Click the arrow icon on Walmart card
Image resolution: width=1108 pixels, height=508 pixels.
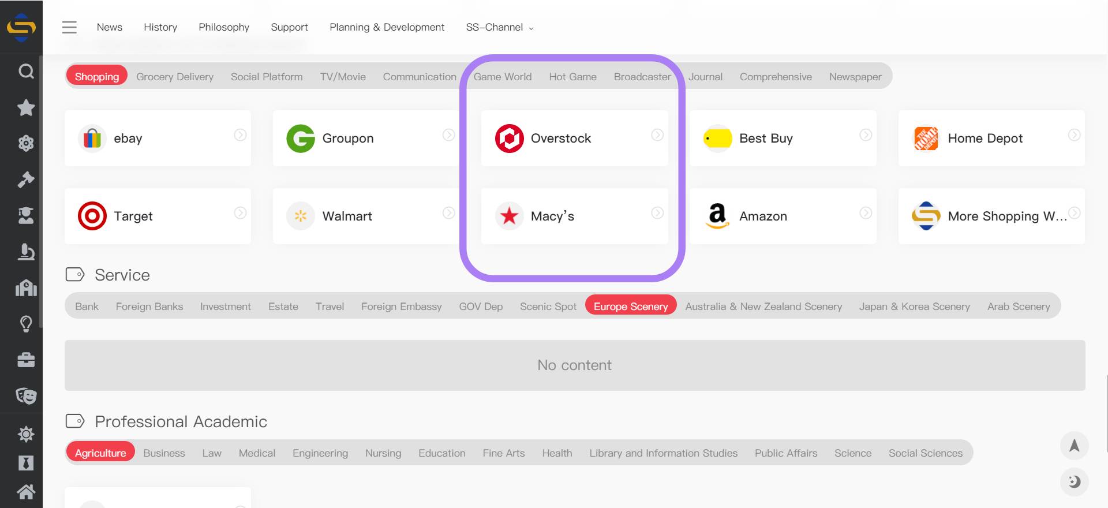coord(448,212)
